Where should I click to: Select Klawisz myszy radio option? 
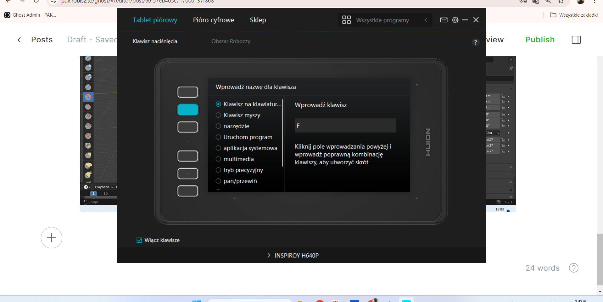pos(238,115)
